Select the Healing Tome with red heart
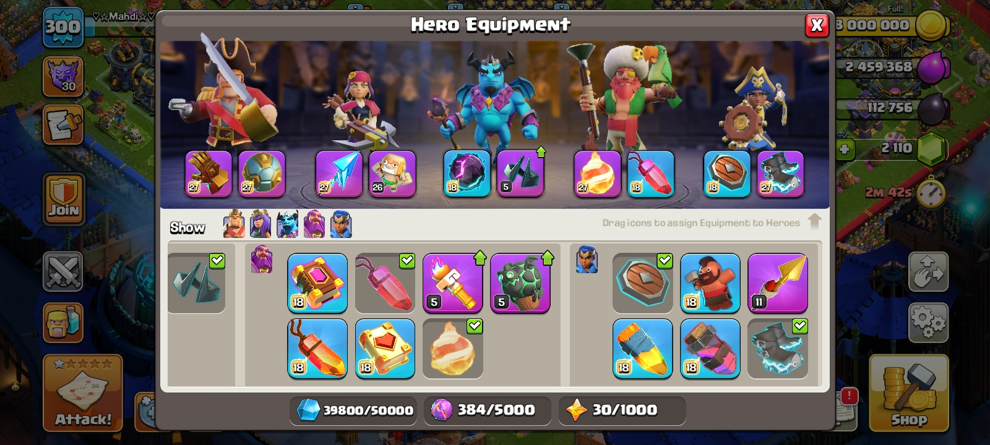The height and width of the screenshot is (445, 990). coord(385,348)
